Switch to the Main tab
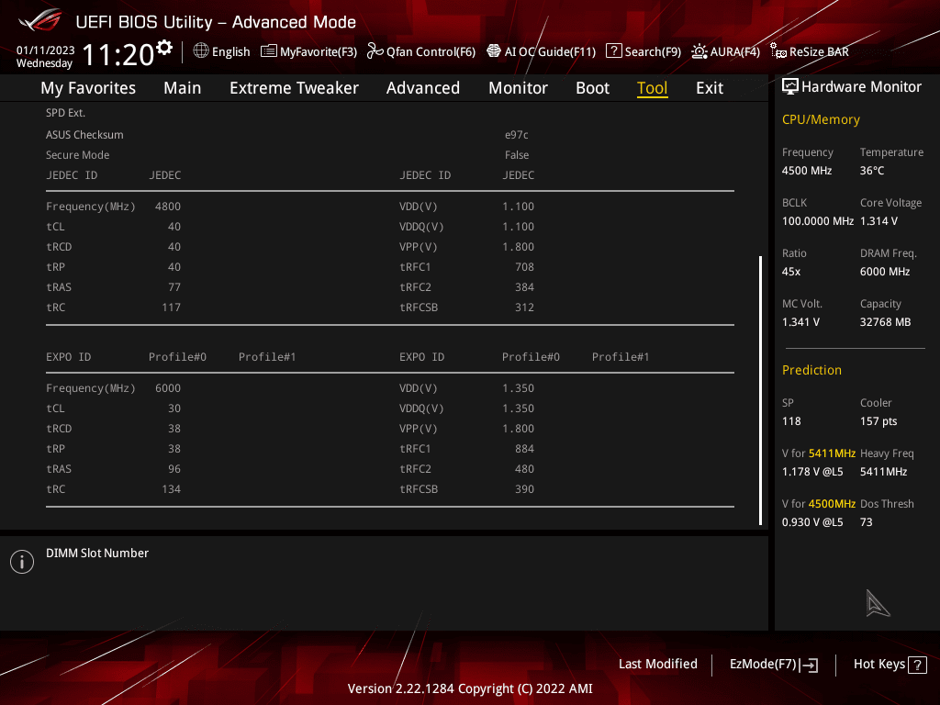 pos(183,87)
